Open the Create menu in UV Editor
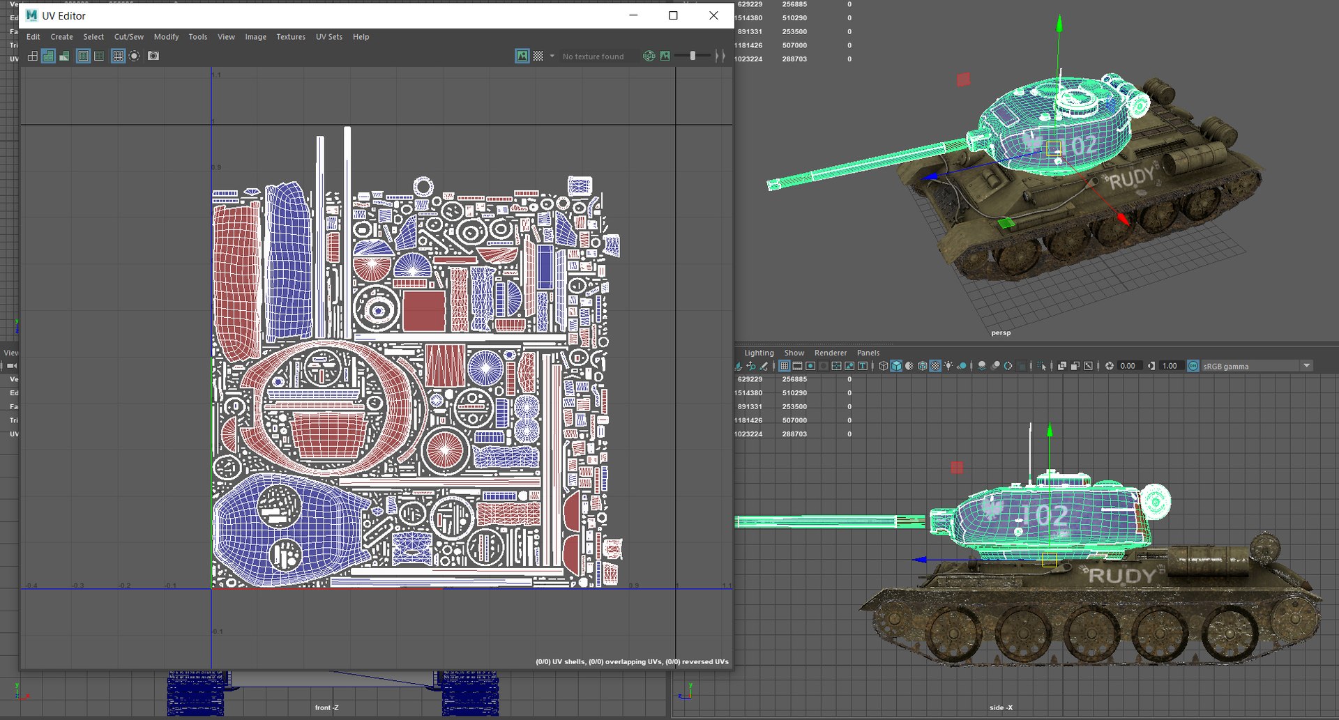 61,37
